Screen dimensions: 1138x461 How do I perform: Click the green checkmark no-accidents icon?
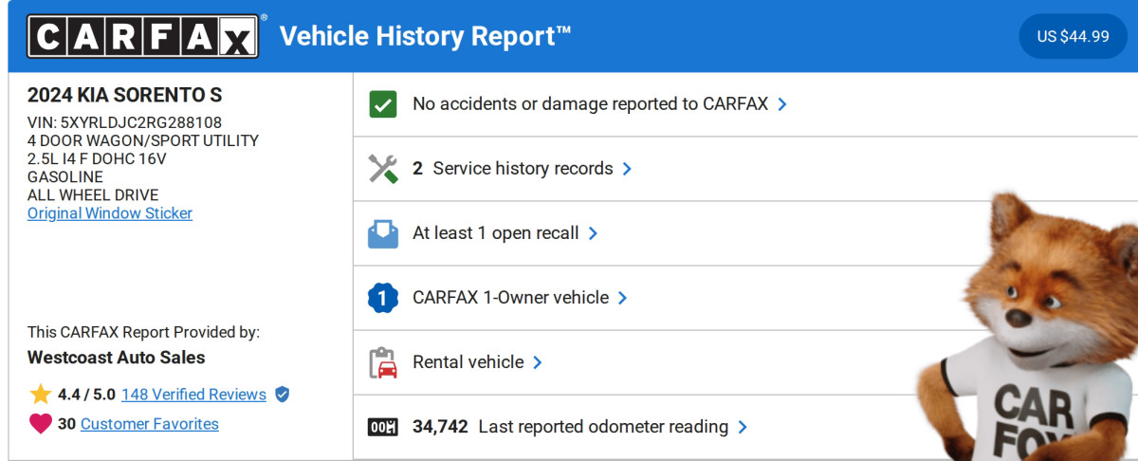click(382, 104)
